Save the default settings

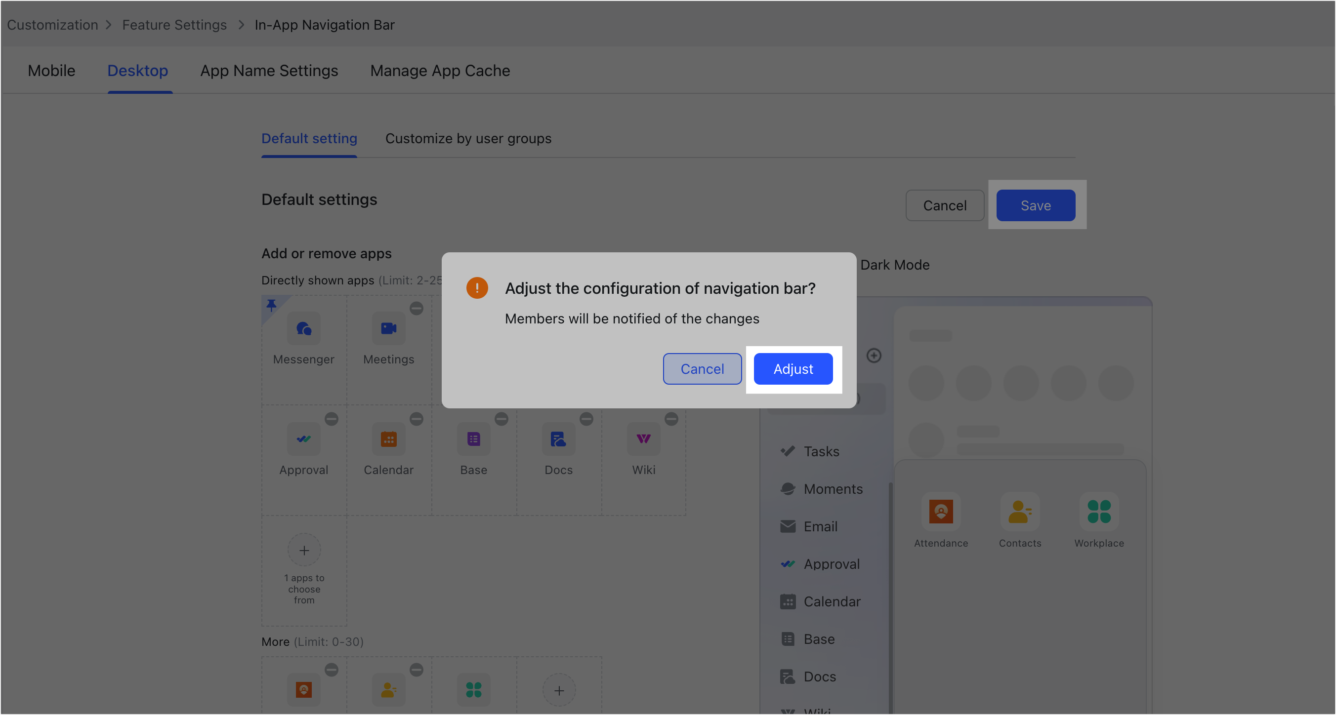1035,205
